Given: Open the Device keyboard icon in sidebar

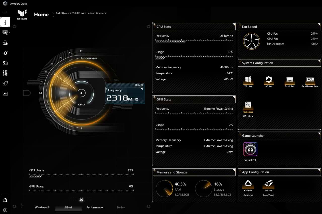Looking at the screenshot, I should tap(5, 32).
